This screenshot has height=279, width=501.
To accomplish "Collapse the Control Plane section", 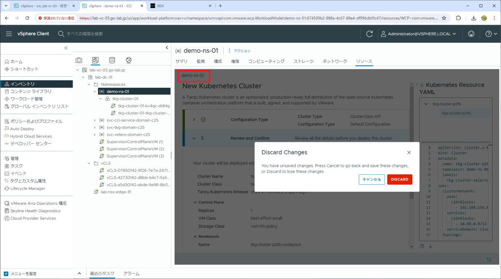I will coord(194,202).
